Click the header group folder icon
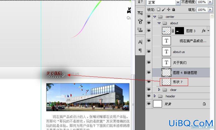The image size is (216, 130). point(160,96)
